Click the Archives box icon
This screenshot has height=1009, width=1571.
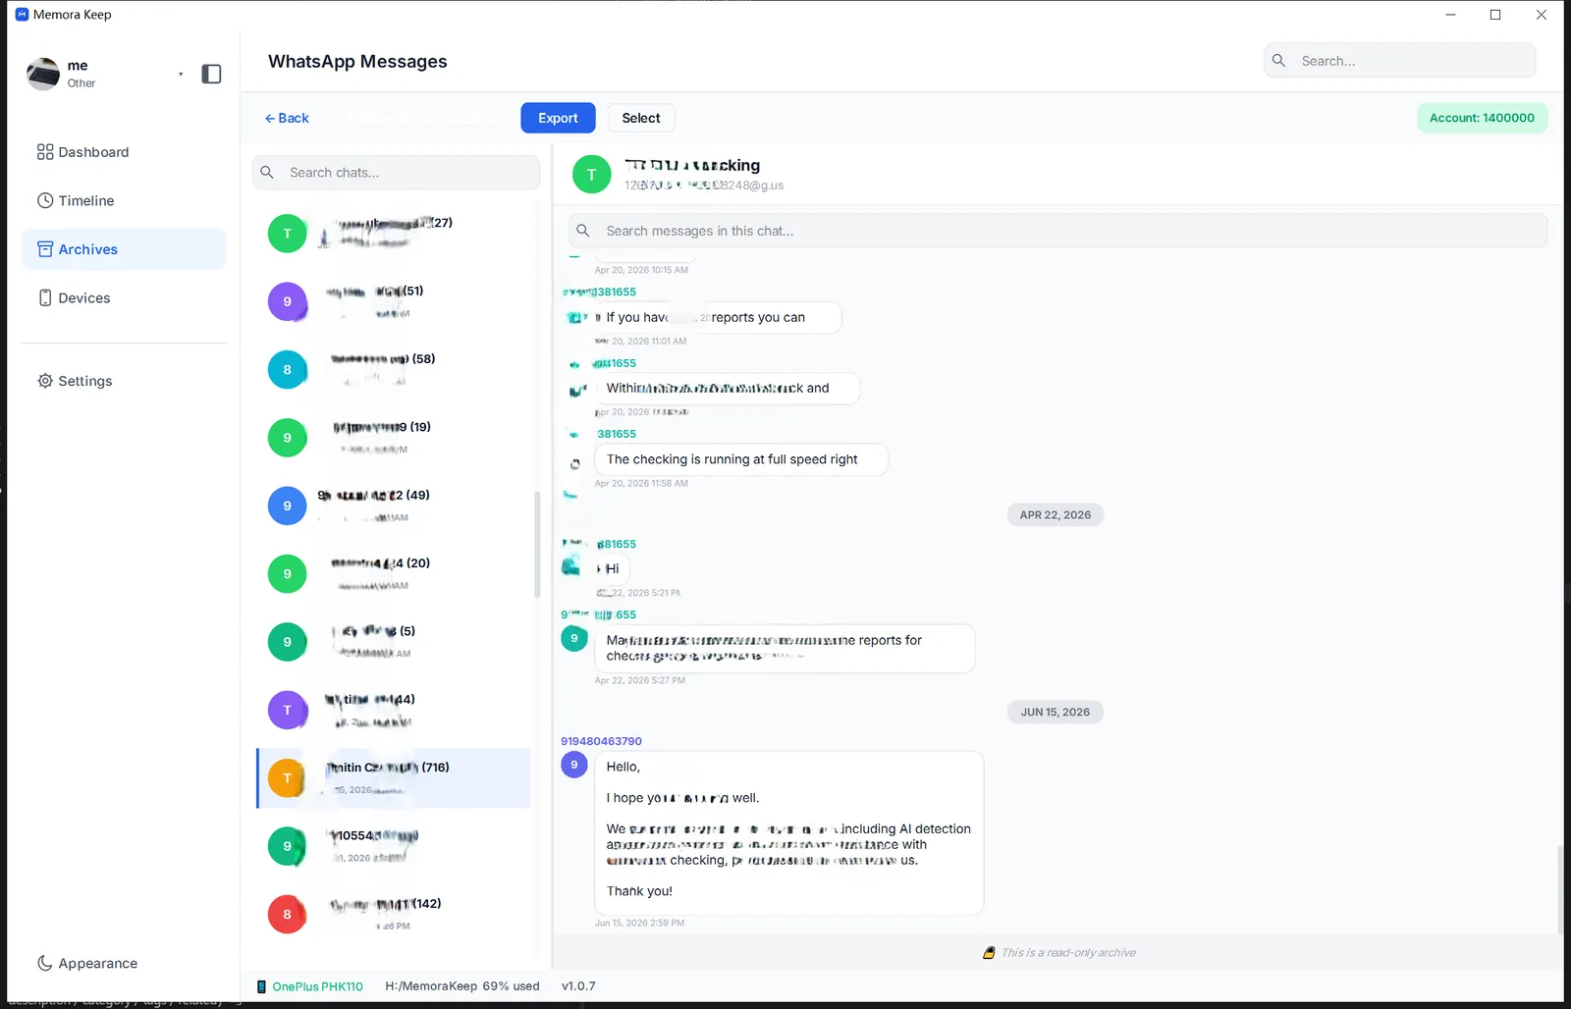[45, 249]
